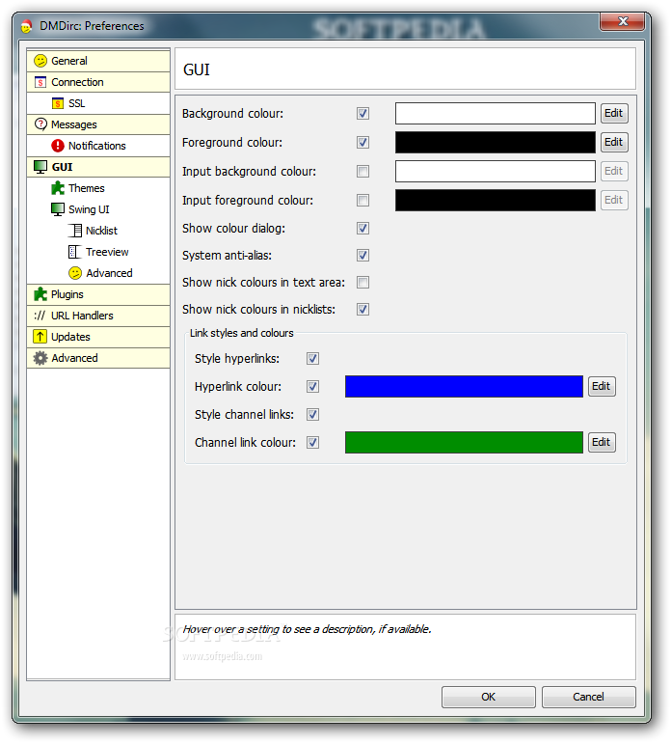Edit the Hyperlink colour

click(x=602, y=386)
